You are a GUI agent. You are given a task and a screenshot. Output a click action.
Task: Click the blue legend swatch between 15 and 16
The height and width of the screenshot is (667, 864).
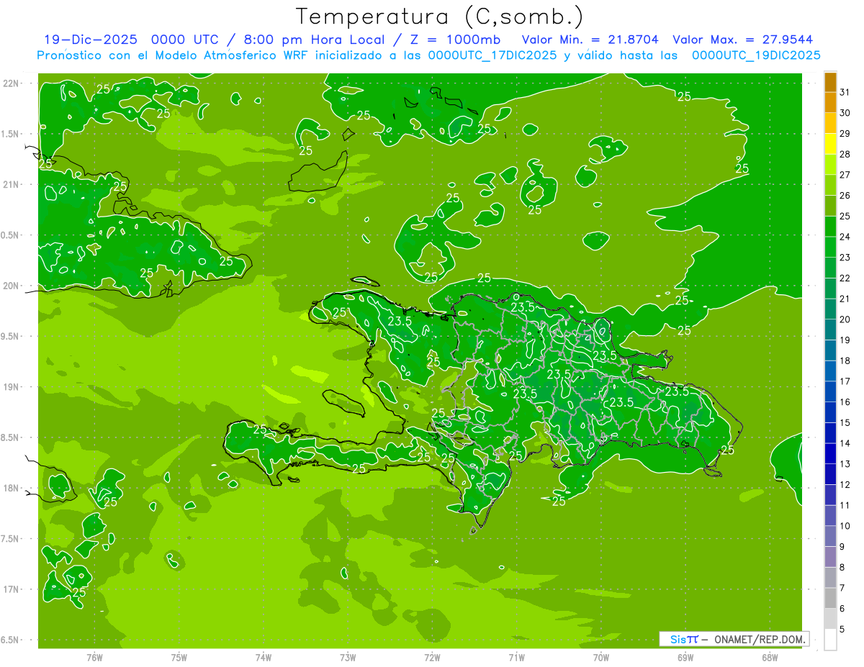pyautogui.click(x=830, y=412)
